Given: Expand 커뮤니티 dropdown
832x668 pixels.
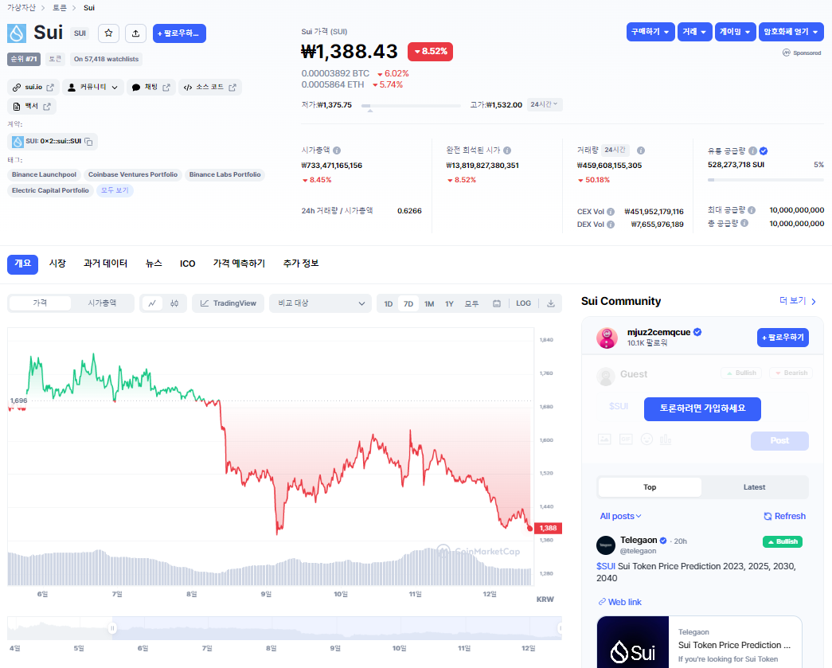Looking at the screenshot, I should tap(93, 87).
